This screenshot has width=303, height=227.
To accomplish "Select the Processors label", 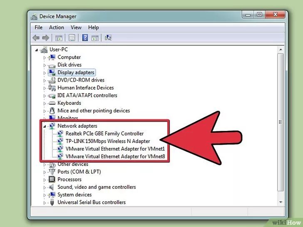I will [70, 179].
